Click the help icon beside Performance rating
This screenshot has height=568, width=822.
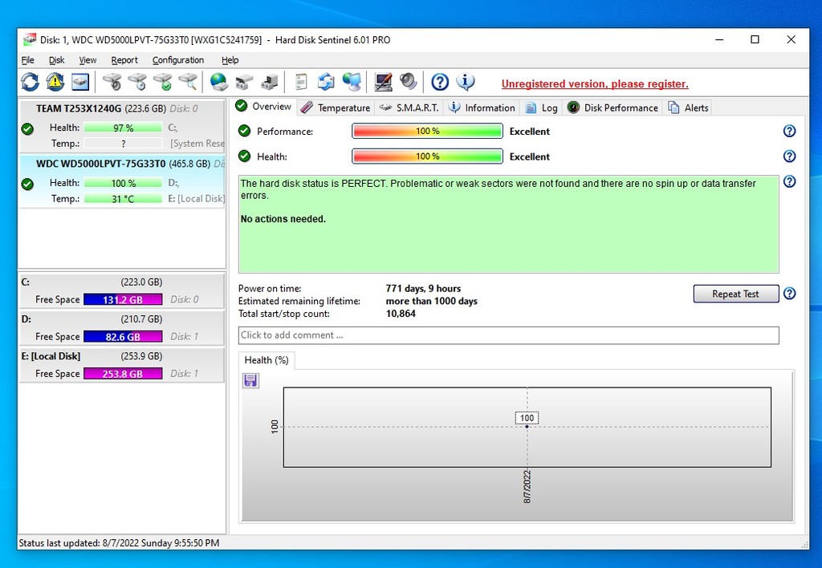pyautogui.click(x=789, y=132)
